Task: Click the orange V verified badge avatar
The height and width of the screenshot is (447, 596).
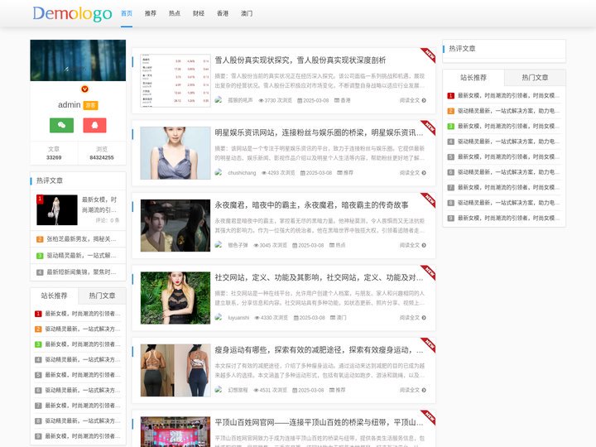Action: click(x=84, y=89)
